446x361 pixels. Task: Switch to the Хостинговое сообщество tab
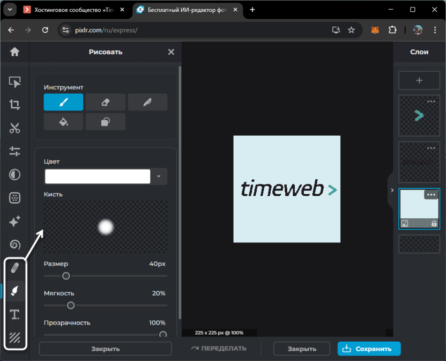(73, 10)
